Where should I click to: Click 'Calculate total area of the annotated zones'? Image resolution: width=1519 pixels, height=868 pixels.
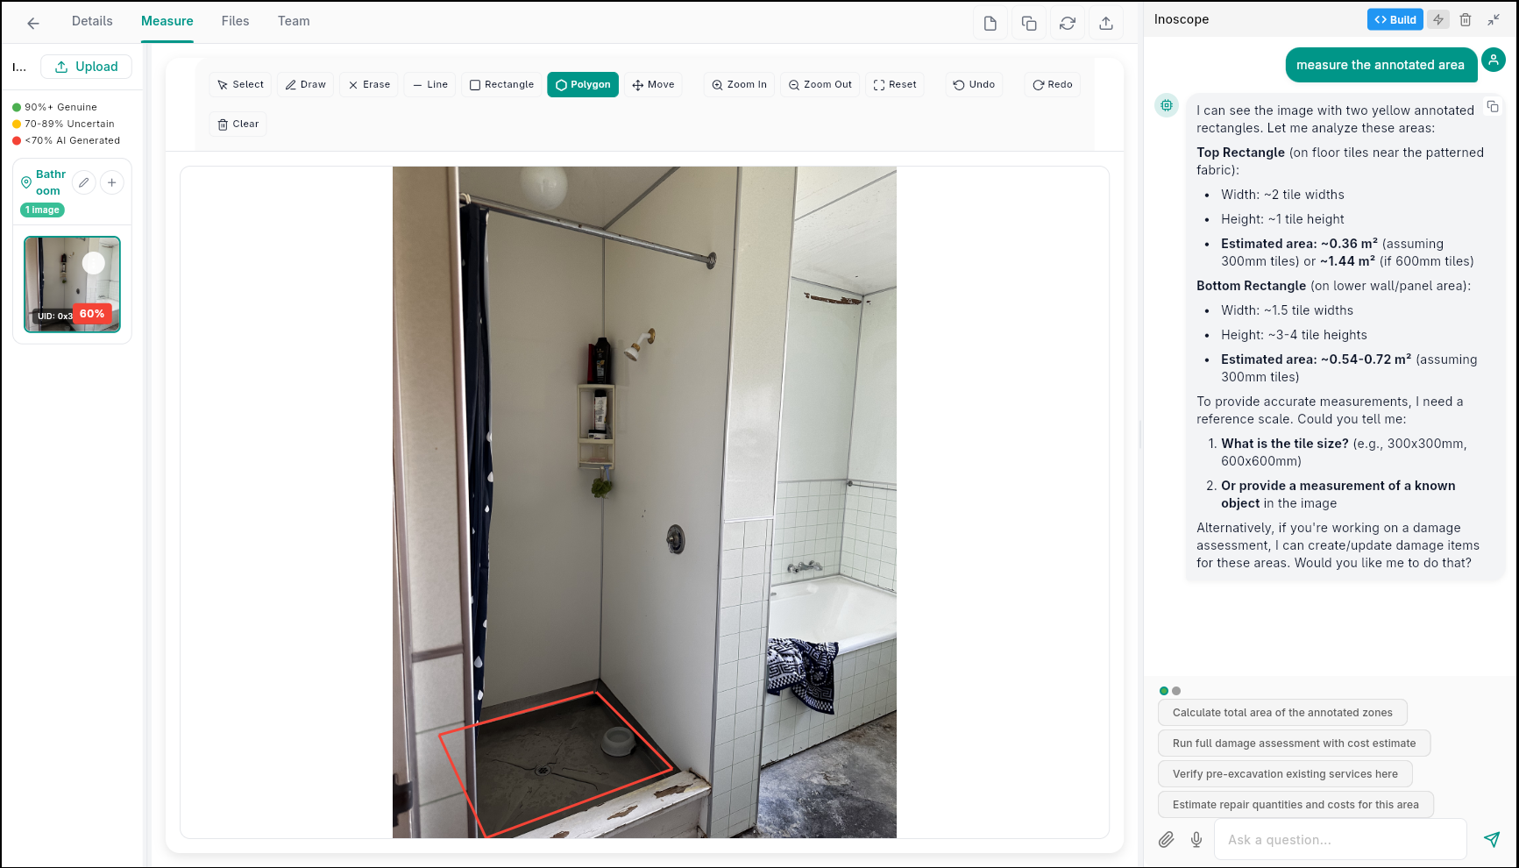click(x=1282, y=712)
